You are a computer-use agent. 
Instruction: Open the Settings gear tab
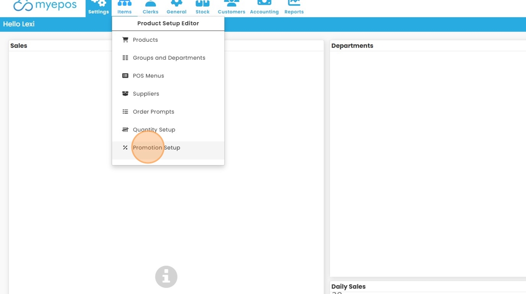[98, 8]
